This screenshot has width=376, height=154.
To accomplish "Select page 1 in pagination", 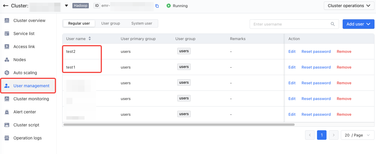I will [x=322, y=135].
